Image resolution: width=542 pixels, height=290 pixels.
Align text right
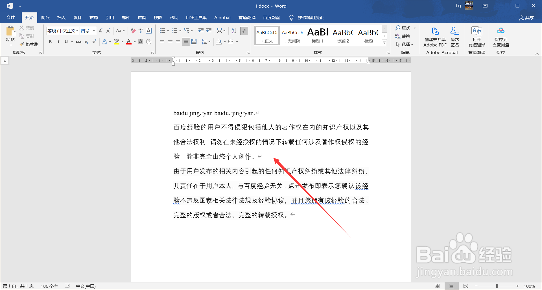point(178,42)
